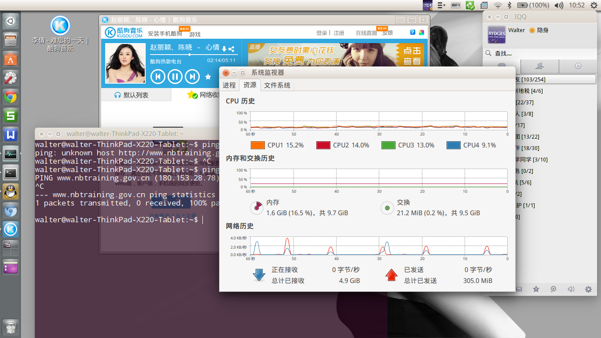
Task: Open the 隐身 status dropdown in IQQ
Action: point(539,30)
